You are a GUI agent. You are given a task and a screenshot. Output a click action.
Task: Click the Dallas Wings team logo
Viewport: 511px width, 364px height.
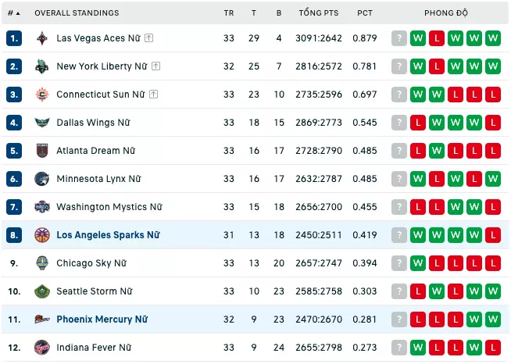42,123
